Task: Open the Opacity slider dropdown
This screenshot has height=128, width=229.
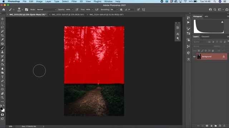Action: (72, 10)
